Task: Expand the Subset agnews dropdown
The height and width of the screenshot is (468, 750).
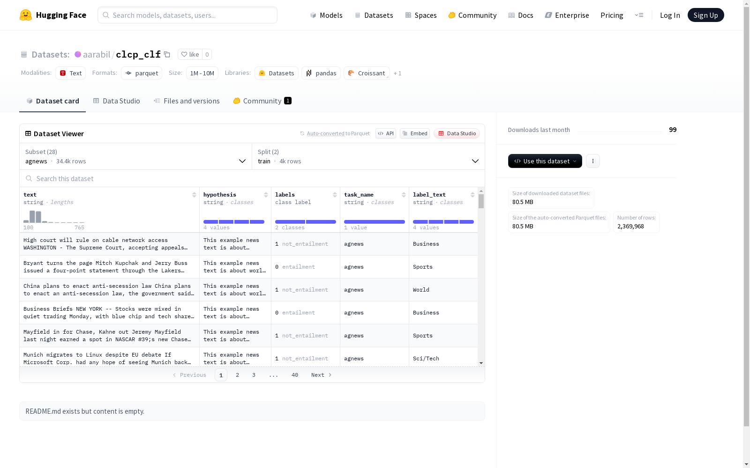Action: point(136,156)
